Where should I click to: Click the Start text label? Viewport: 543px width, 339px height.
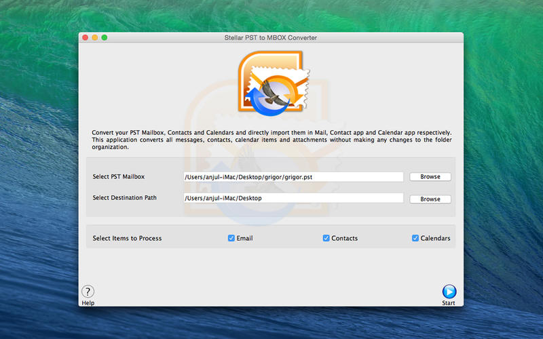(449, 303)
